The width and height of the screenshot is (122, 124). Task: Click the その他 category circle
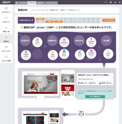(106, 40)
